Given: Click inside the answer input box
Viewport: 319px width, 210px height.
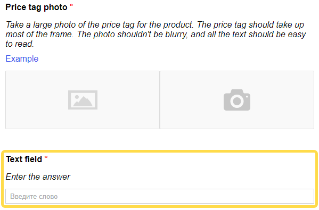Looking at the screenshot, I should click(160, 196).
